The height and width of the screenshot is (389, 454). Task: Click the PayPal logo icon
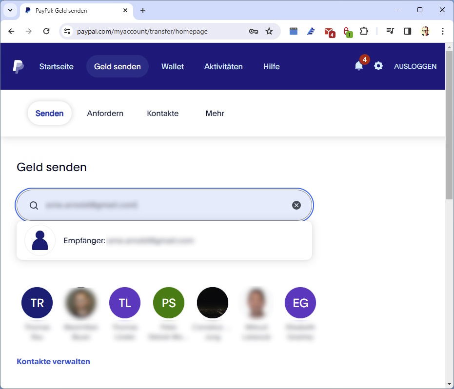18,66
